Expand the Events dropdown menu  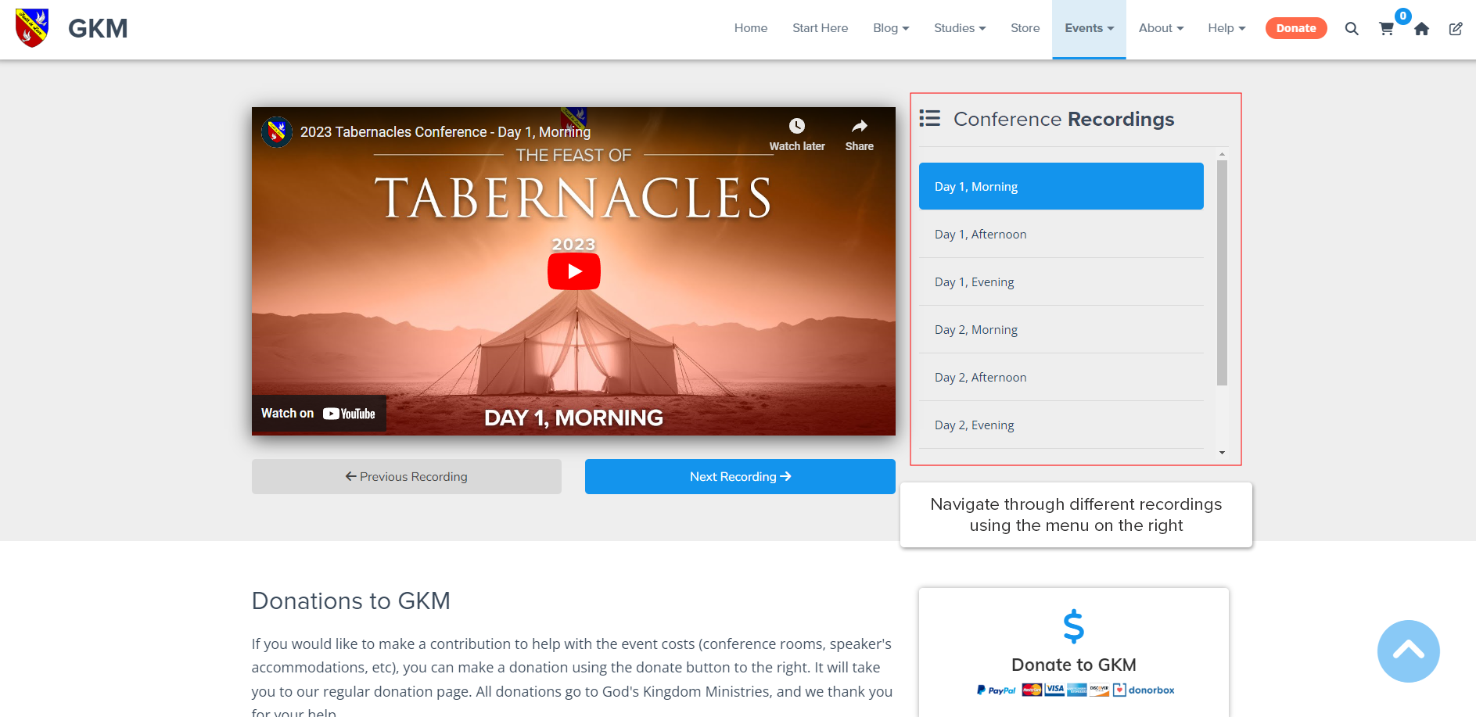1089,28
